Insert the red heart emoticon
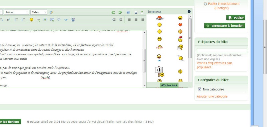The height and width of the screenshot is (127, 267). [180, 25]
